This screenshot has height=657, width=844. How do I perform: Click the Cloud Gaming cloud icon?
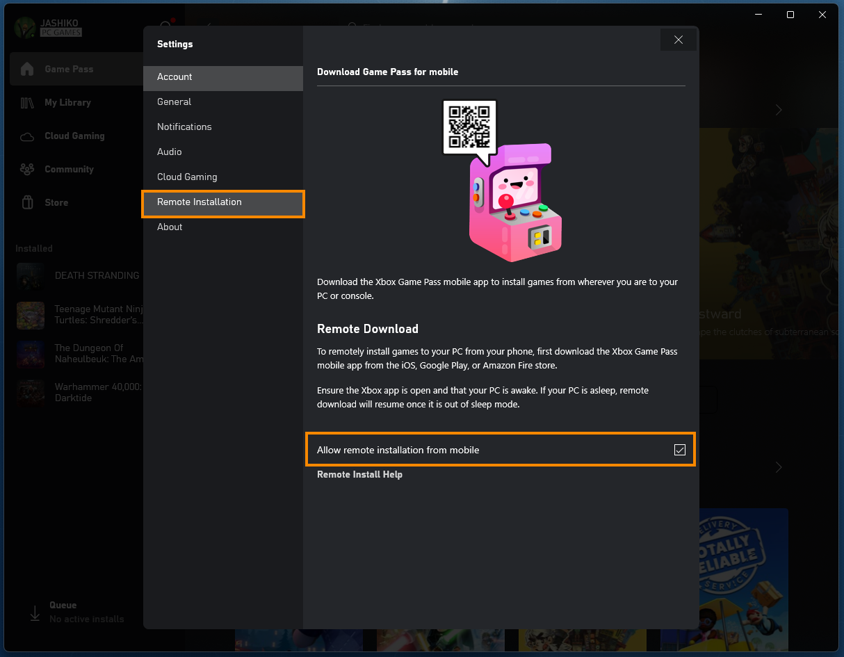coord(27,136)
